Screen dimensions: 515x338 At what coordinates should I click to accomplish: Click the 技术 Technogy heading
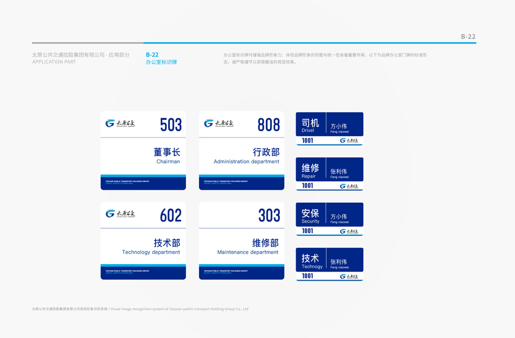[312, 261]
